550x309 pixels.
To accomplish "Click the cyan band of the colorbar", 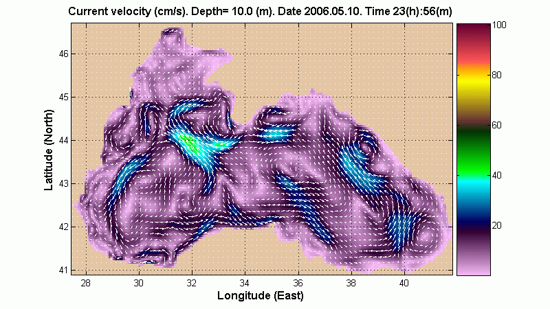I will (x=473, y=184).
